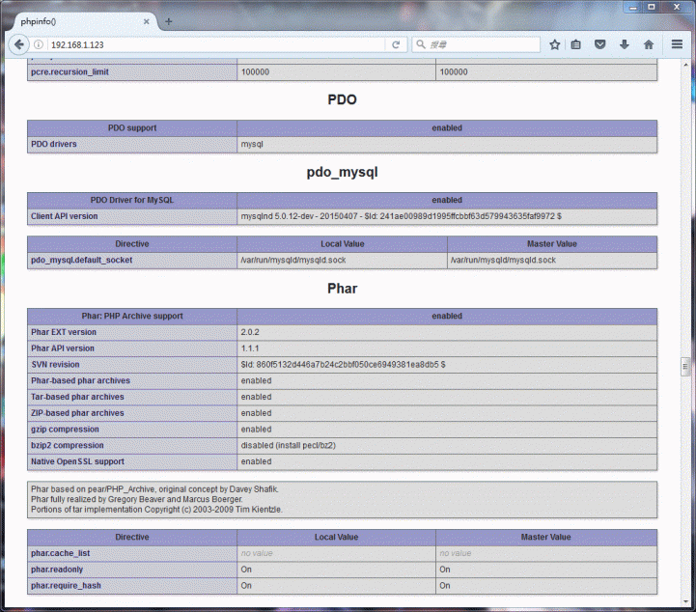Click the Phar section heading
Viewport: 696px width, 612px height.
tap(343, 289)
